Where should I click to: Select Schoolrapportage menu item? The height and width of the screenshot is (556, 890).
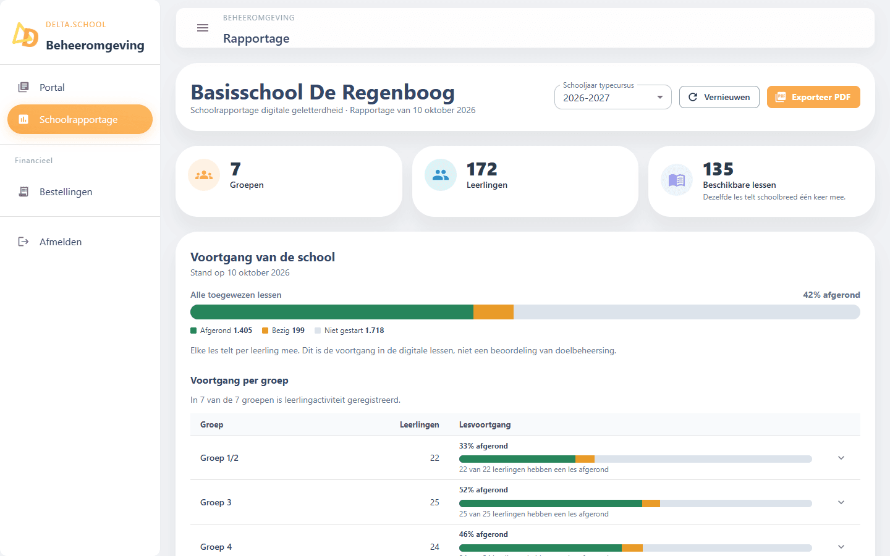coord(80,119)
